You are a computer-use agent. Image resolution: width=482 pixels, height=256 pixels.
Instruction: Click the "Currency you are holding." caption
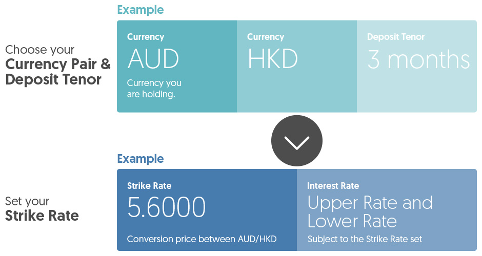click(x=154, y=88)
